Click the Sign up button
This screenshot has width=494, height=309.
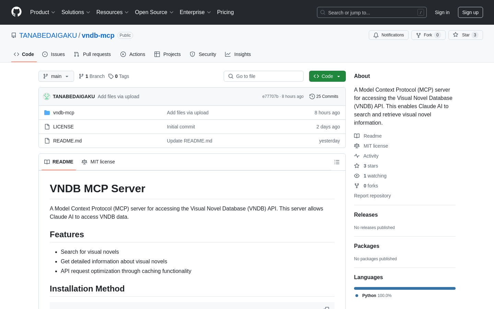(470, 12)
